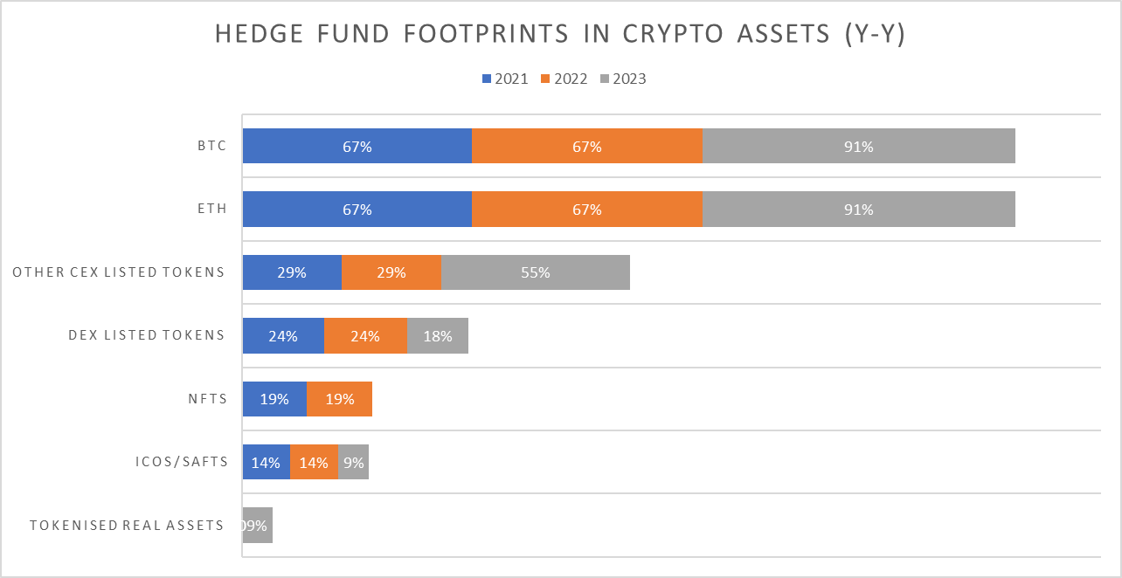Click the gray 2023 legend swatch

pos(605,79)
